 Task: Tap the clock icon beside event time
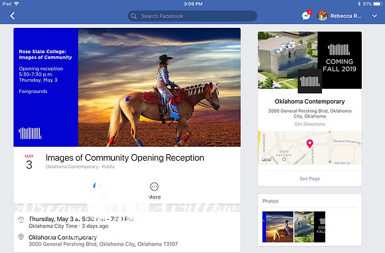pyautogui.click(x=21, y=219)
